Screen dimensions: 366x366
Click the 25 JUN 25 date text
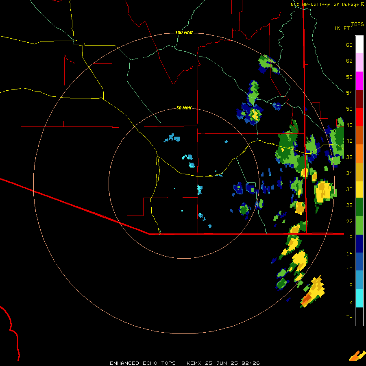(222, 363)
